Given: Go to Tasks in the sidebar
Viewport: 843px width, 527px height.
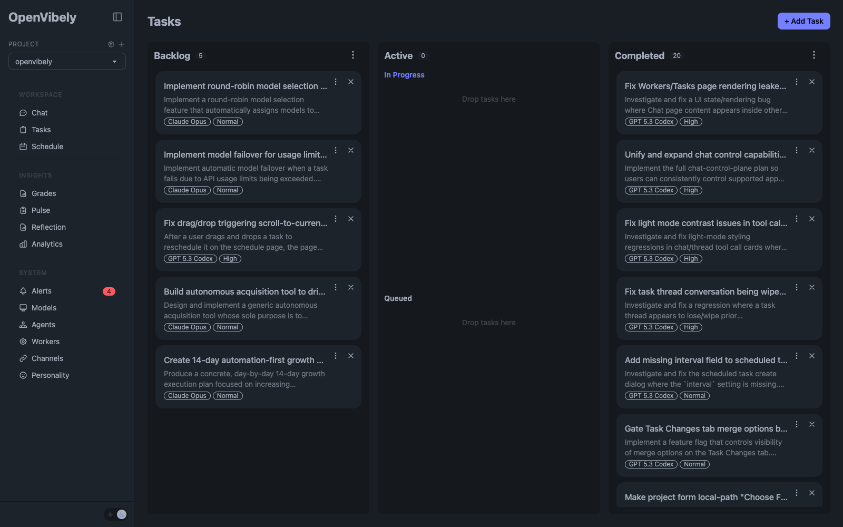Looking at the screenshot, I should click(41, 130).
